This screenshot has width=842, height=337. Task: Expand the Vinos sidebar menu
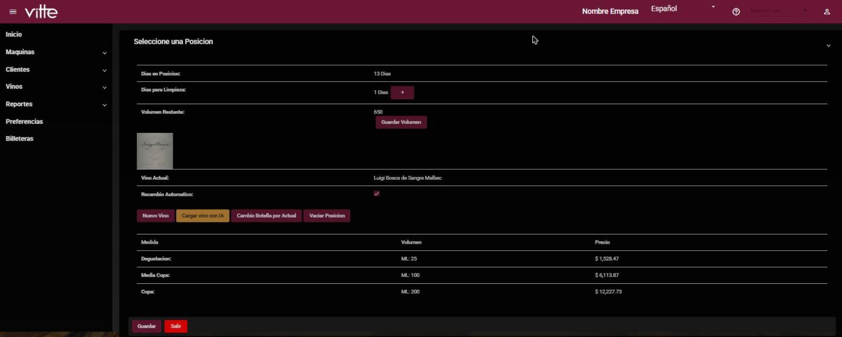click(x=56, y=87)
